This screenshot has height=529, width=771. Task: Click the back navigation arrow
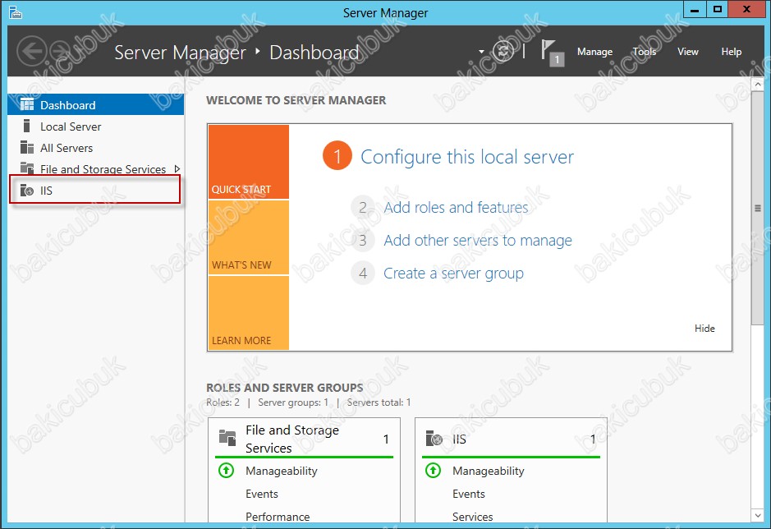tap(32, 51)
